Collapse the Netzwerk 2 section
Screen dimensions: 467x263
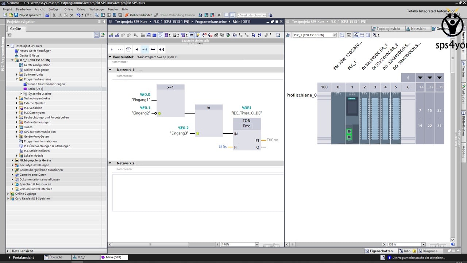pos(110,163)
